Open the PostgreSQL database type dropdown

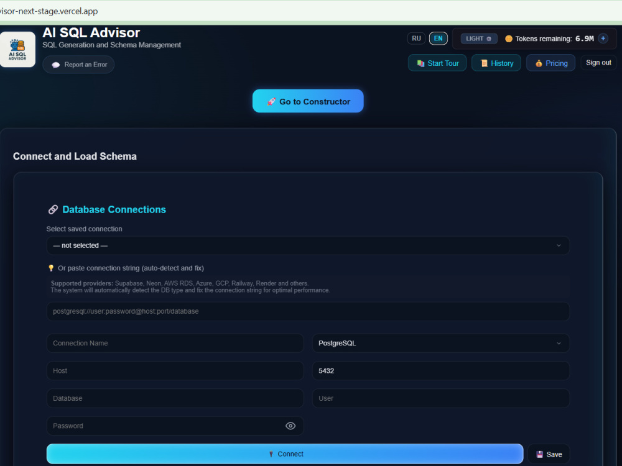pyautogui.click(x=441, y=343)
